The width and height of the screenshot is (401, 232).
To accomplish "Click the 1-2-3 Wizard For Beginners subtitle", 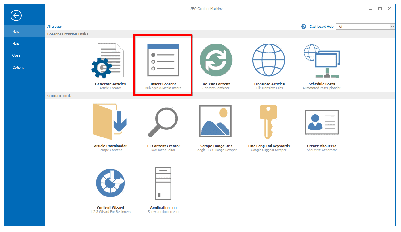I will click(110, 212).
